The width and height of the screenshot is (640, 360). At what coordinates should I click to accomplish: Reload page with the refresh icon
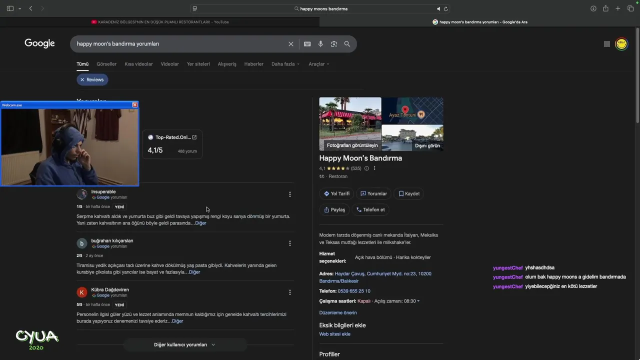click(x=445, y=8)
